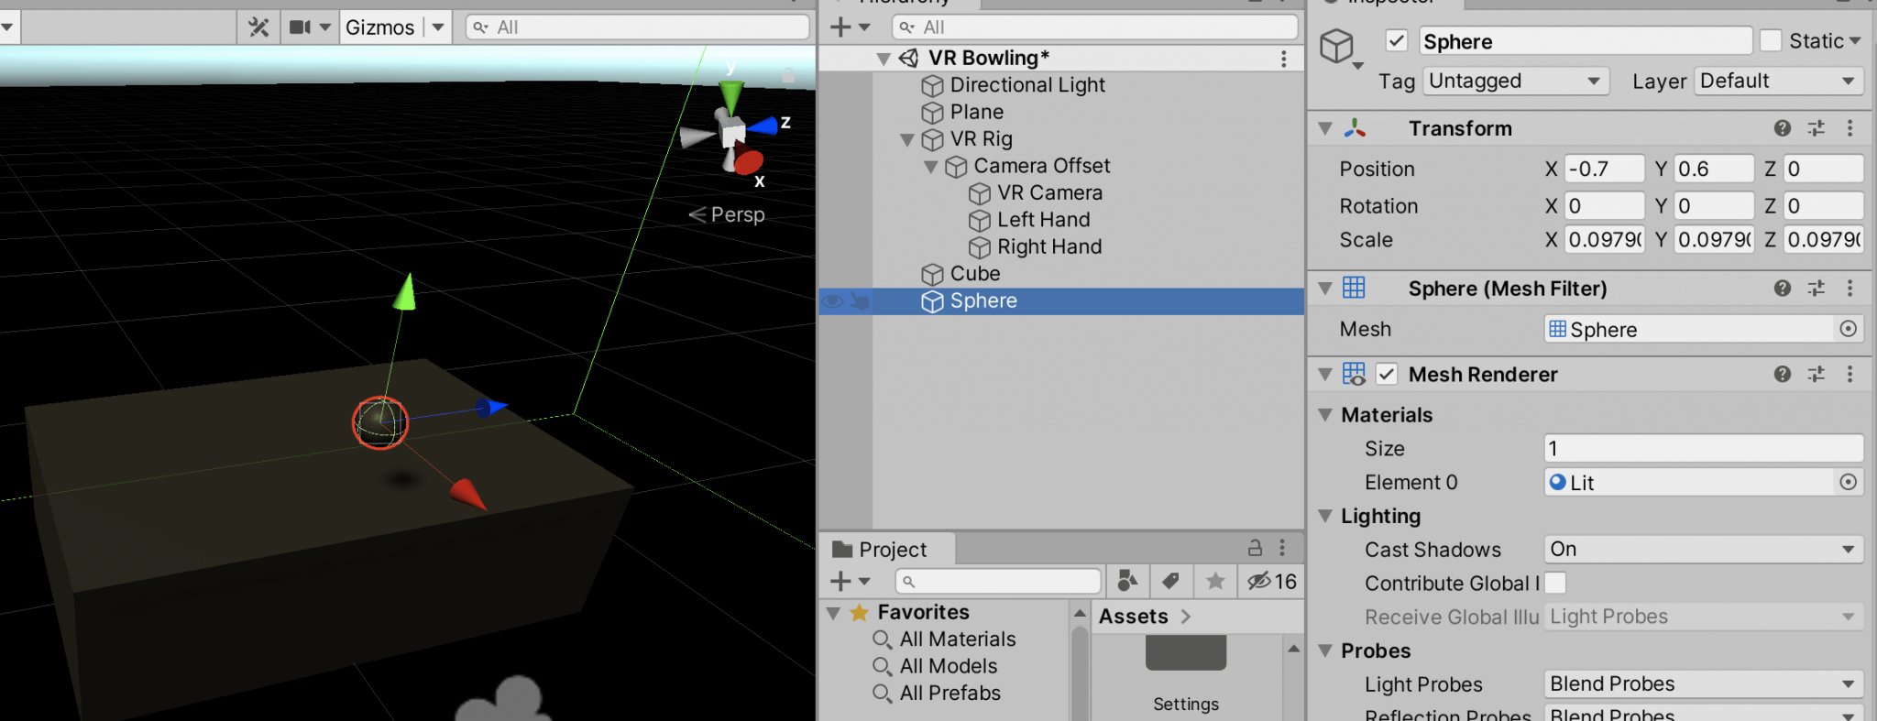The width and height of the screenshot is (1877, 721).
Task: Search by label tag icon
Action: click(x=1170, y=581)
